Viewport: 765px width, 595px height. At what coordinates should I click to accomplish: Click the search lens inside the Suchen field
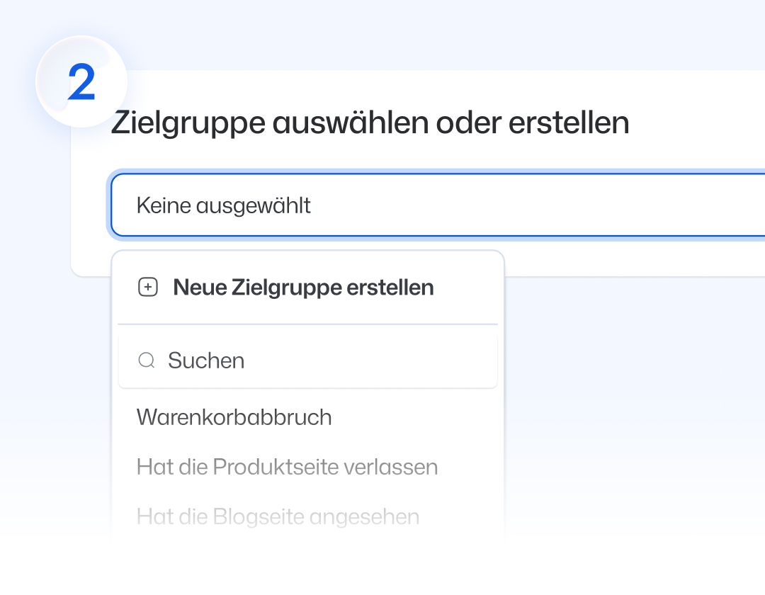(147, 361)
